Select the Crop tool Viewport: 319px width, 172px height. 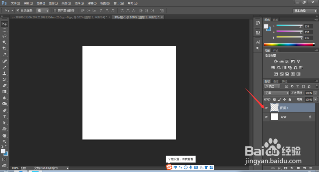4,49
